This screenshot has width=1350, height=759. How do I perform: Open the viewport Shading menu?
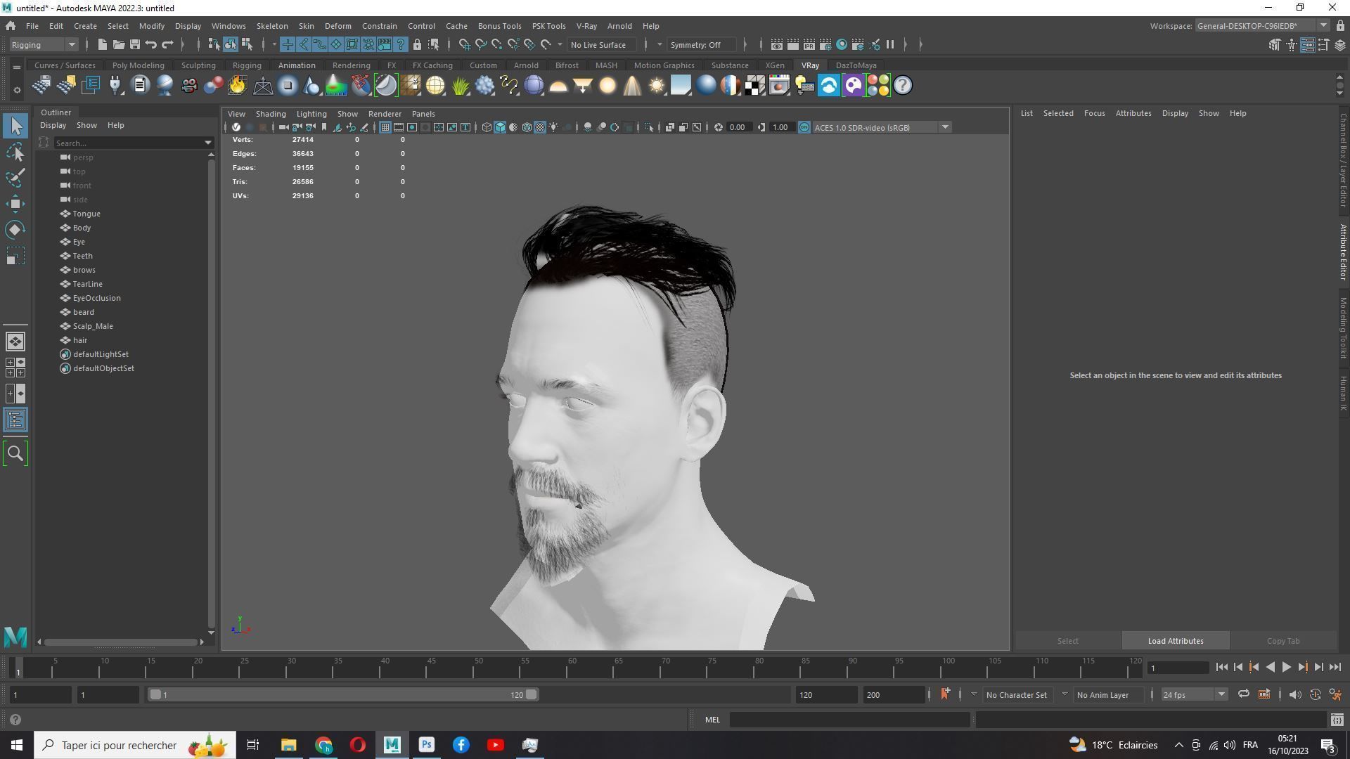click(271, 114)
